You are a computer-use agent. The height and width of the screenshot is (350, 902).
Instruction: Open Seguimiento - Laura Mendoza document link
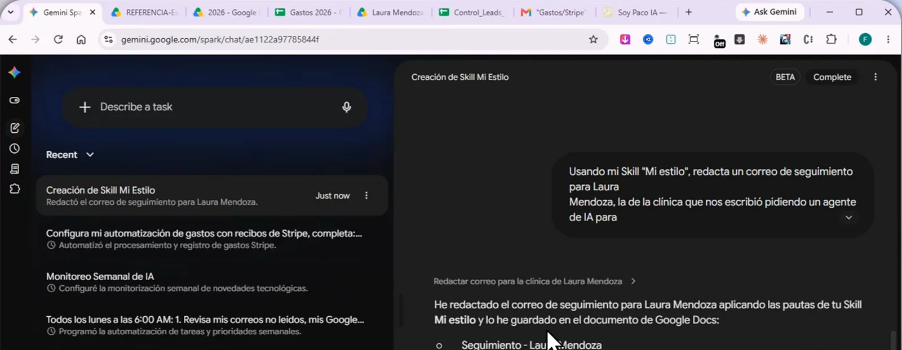pos(531,344)
